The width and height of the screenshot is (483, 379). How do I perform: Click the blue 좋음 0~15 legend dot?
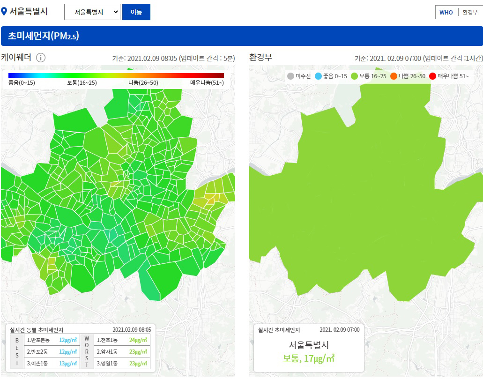319,76
